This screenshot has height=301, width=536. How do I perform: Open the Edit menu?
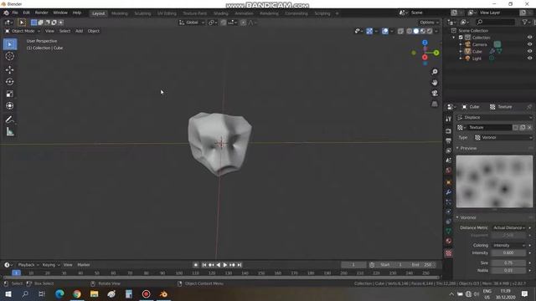26,13
